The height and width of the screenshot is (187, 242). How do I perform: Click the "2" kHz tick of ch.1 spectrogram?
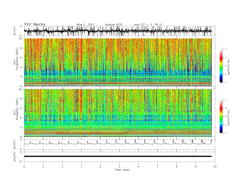(x=22, y=77)
